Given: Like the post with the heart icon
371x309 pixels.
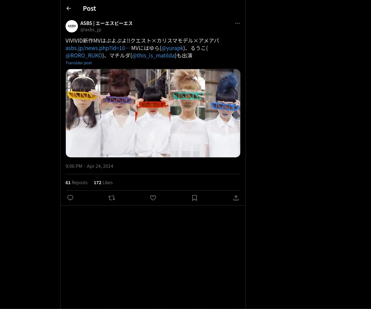Looking at the screenshot, I should (x=153, y=198).
